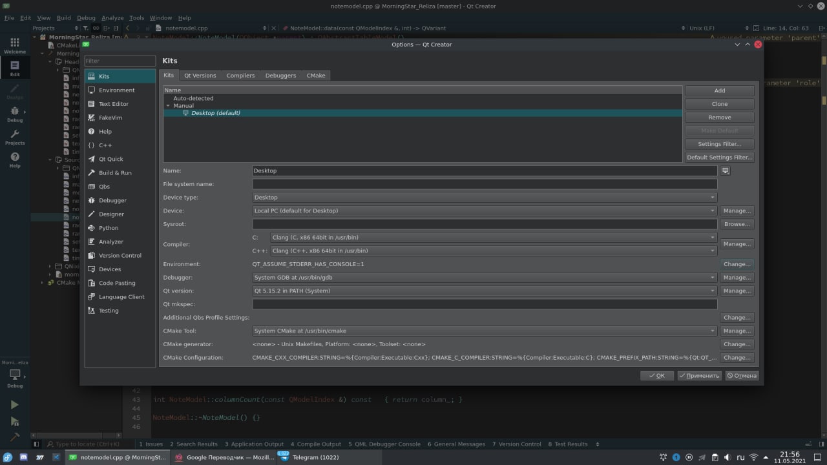
Task: Select Build & Run options category
Action: coord(120,172)
